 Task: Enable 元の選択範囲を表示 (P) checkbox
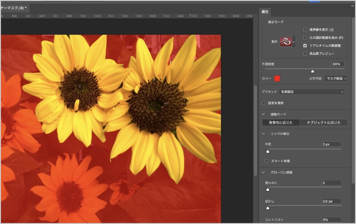(305, 37)
